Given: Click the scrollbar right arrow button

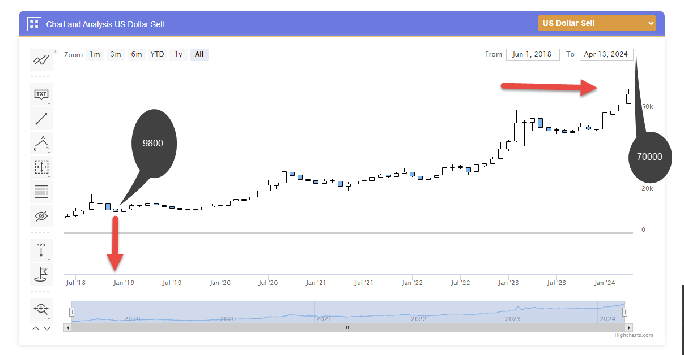Looking at the screenshot, I should (629, 327).
